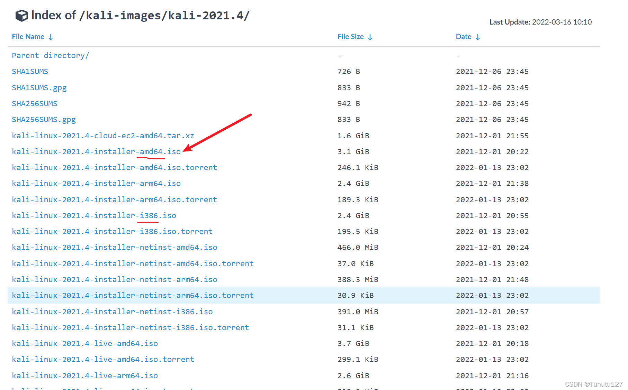Download installer-netinst-arm64.iso.torrent highlighted file
628x390 pixels.
[x=133, y=296]
